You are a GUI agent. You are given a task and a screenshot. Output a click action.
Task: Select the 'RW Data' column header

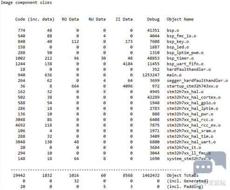pyautogui.click(x=97, y=19)
